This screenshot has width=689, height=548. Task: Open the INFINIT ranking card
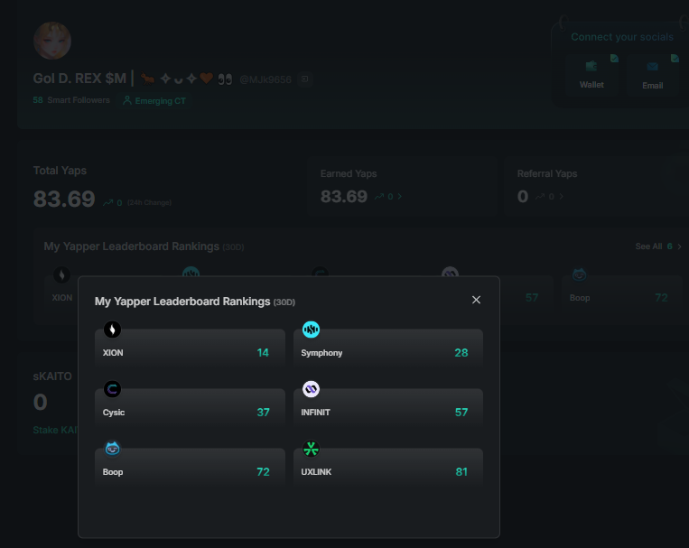click(388, 408)
